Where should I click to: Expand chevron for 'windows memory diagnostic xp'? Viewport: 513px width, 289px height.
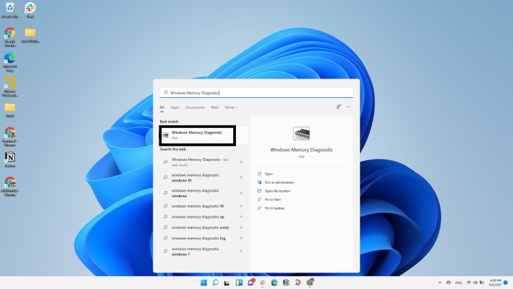(x=241, y=216)
